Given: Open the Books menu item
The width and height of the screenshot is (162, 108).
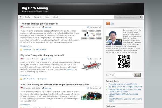Looking at the screenshot, I should [28, 17].
